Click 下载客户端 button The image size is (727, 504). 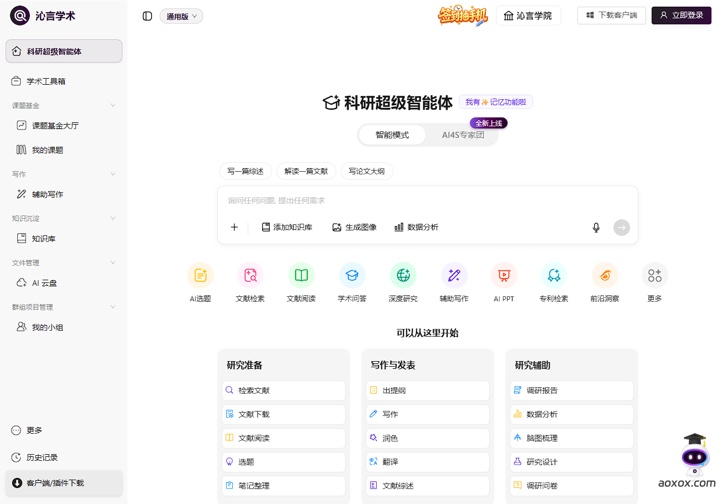tap(612, 15)
